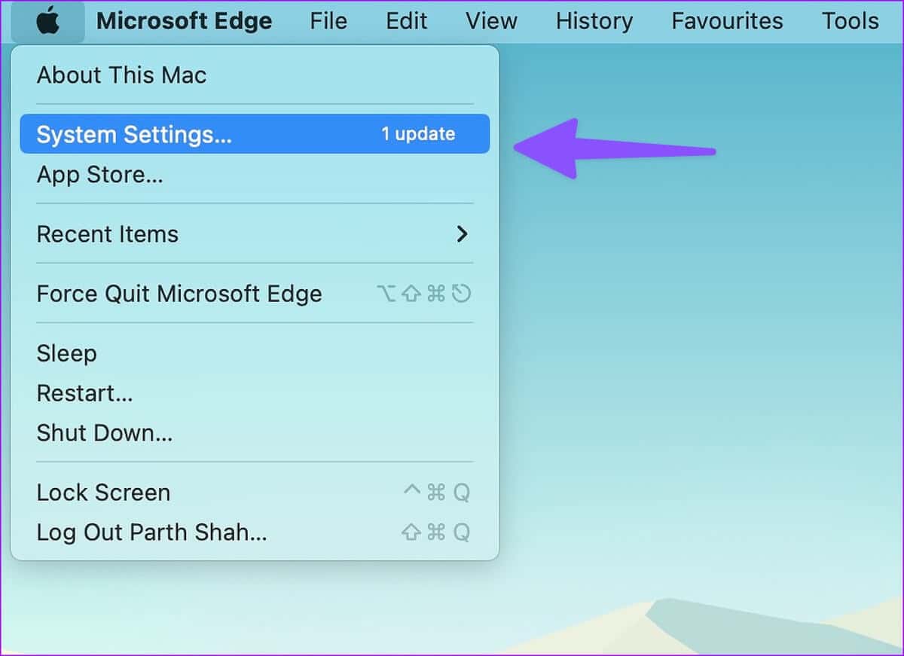904x656 pixels.
Task: Open About This Mac
Action: [121, 75]
